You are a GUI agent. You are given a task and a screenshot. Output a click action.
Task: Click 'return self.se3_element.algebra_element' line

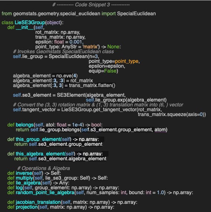pyautogui.click(x=60, y=159)
